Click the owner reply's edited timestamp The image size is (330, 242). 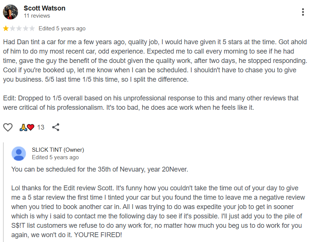click(55, 157)
